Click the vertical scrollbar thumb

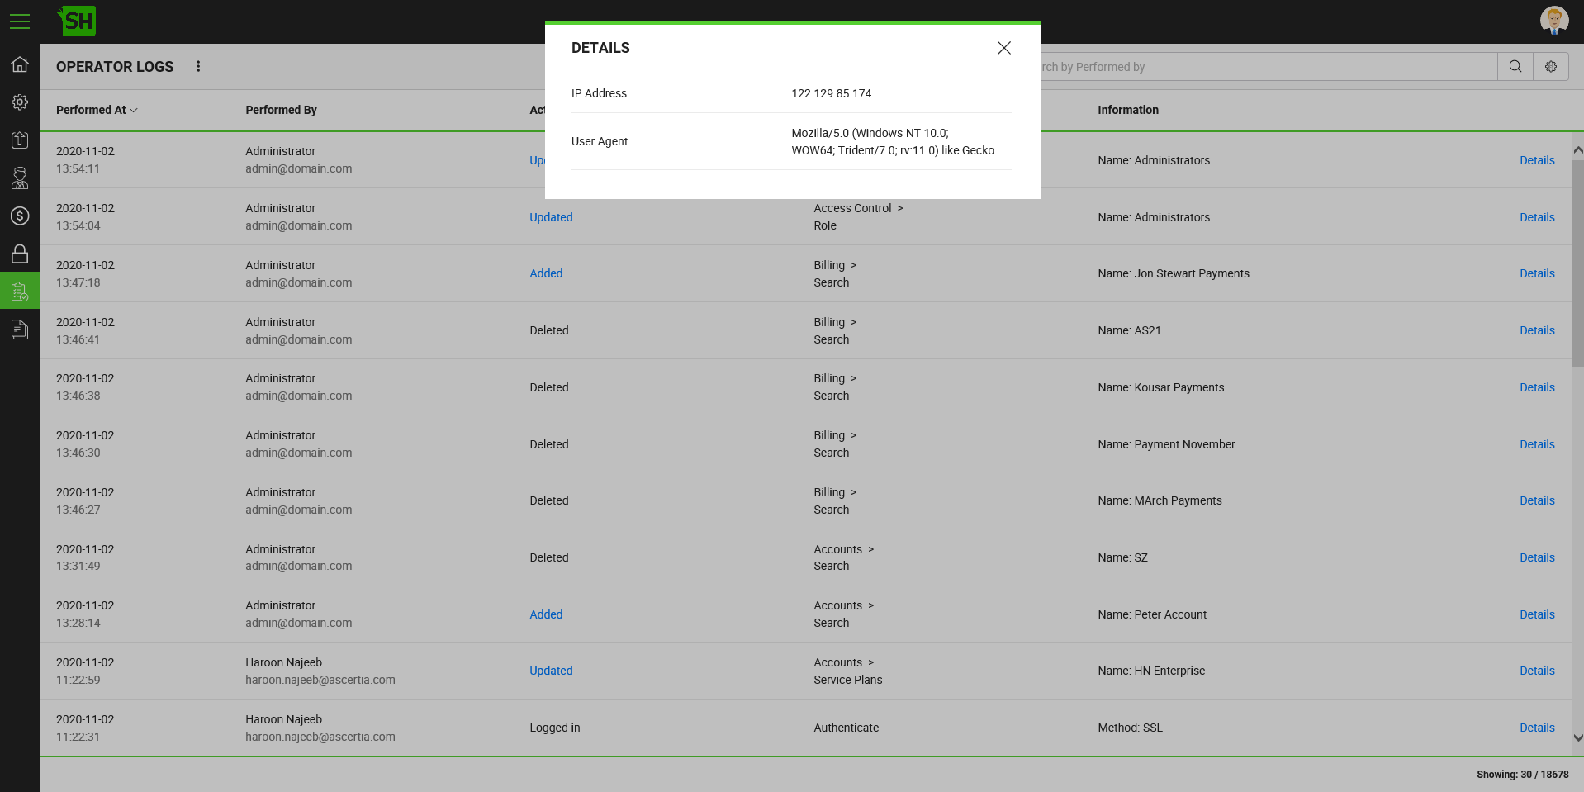pyautogui.click(x=1577, y=263)
